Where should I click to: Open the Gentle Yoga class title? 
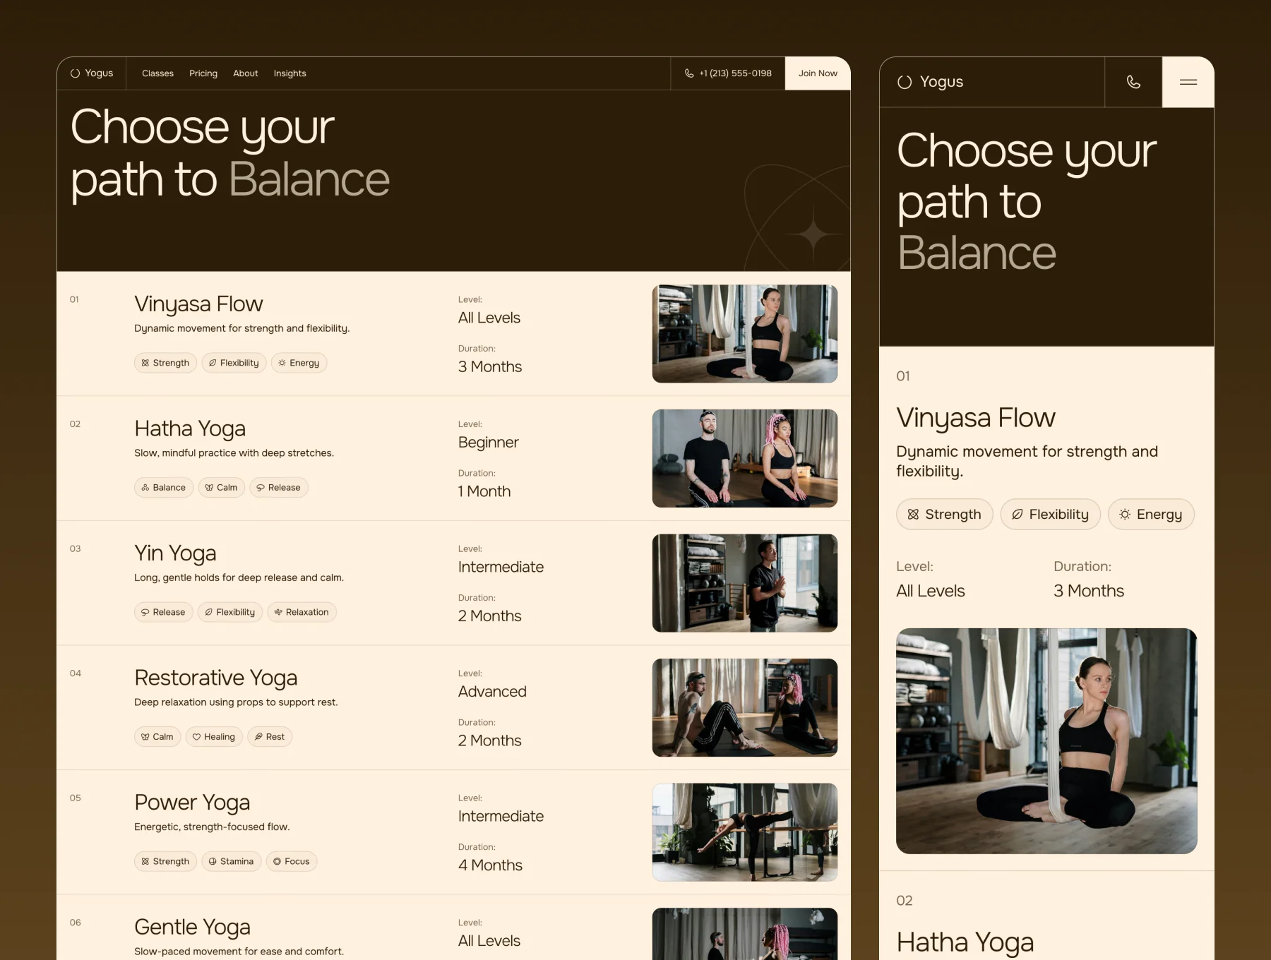[x=192, y=927]
